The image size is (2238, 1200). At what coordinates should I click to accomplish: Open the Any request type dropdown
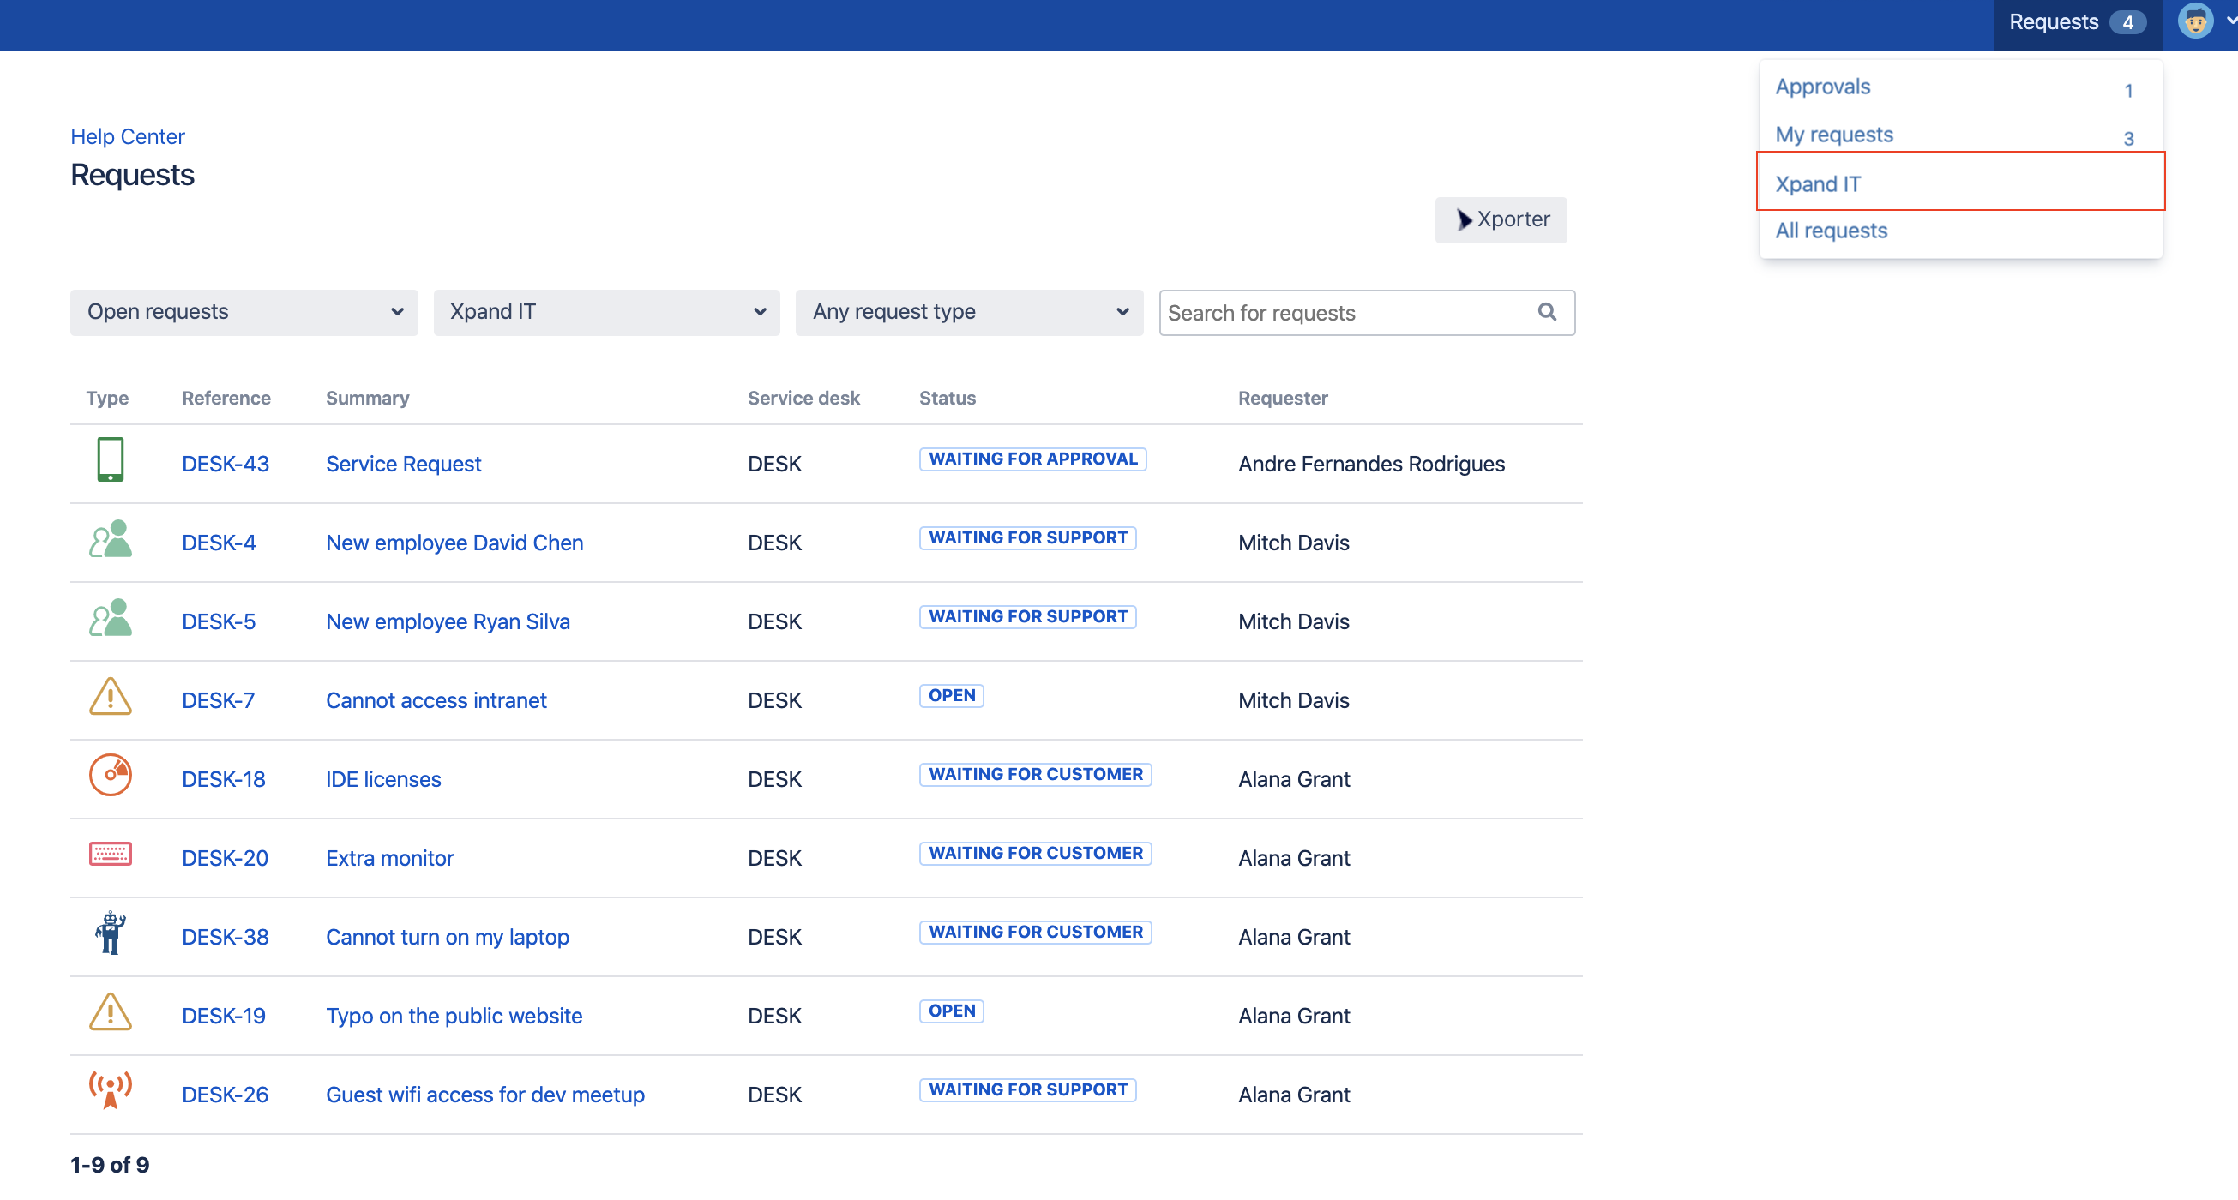click(x=969, y=312)
